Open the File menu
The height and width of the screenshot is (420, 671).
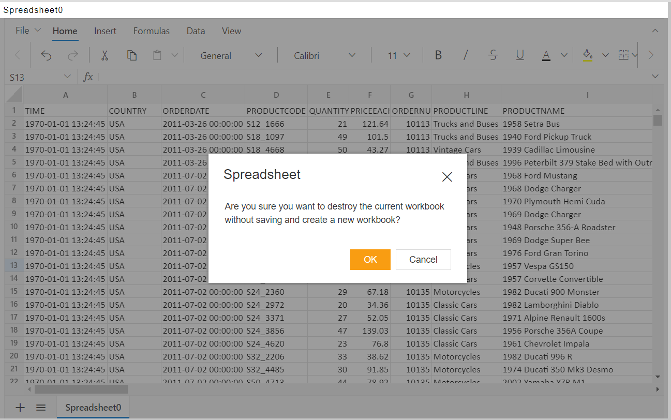[28, 31]
